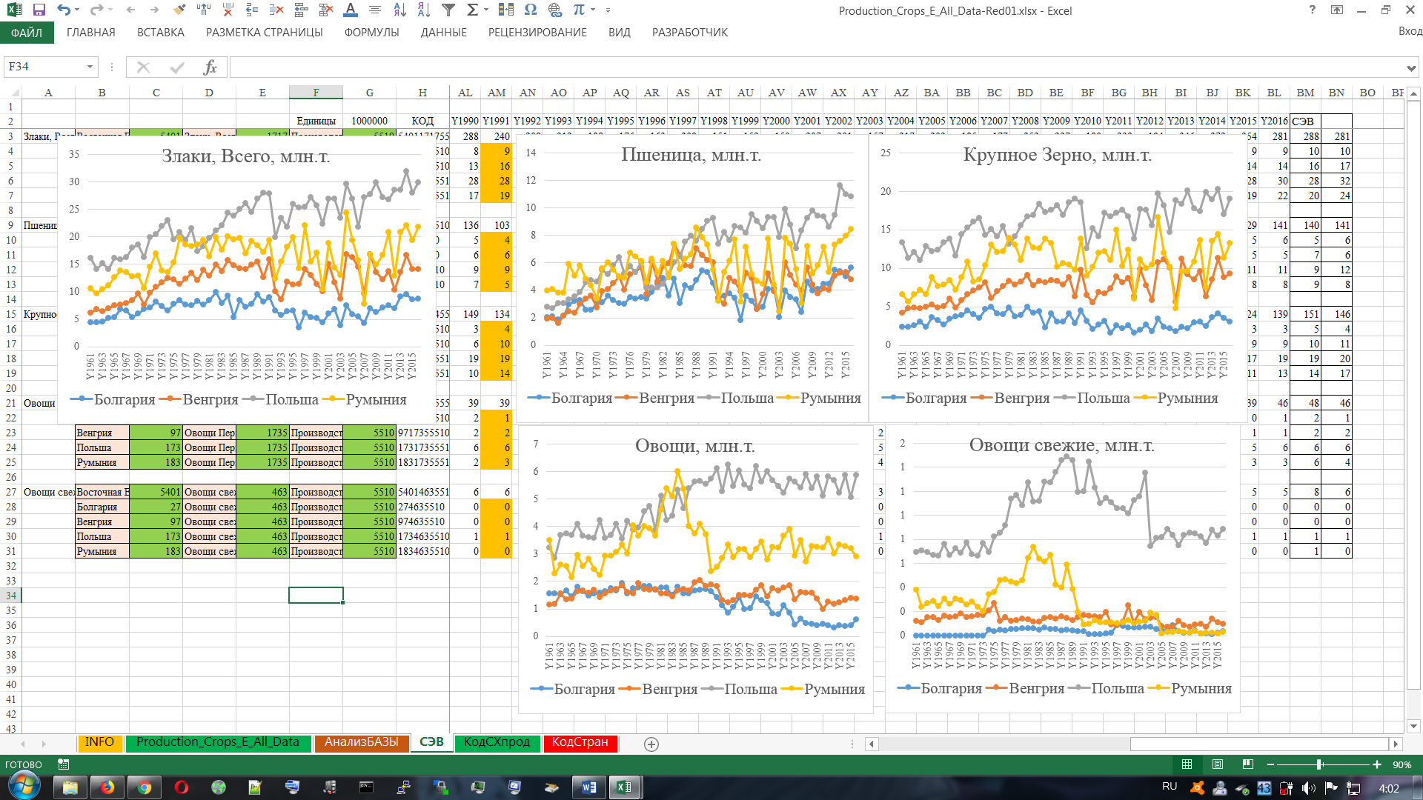The image size is (1423, 800).
Task: Open the ФОРМУЛЫ ribbon tab
Action: [371, 33]
